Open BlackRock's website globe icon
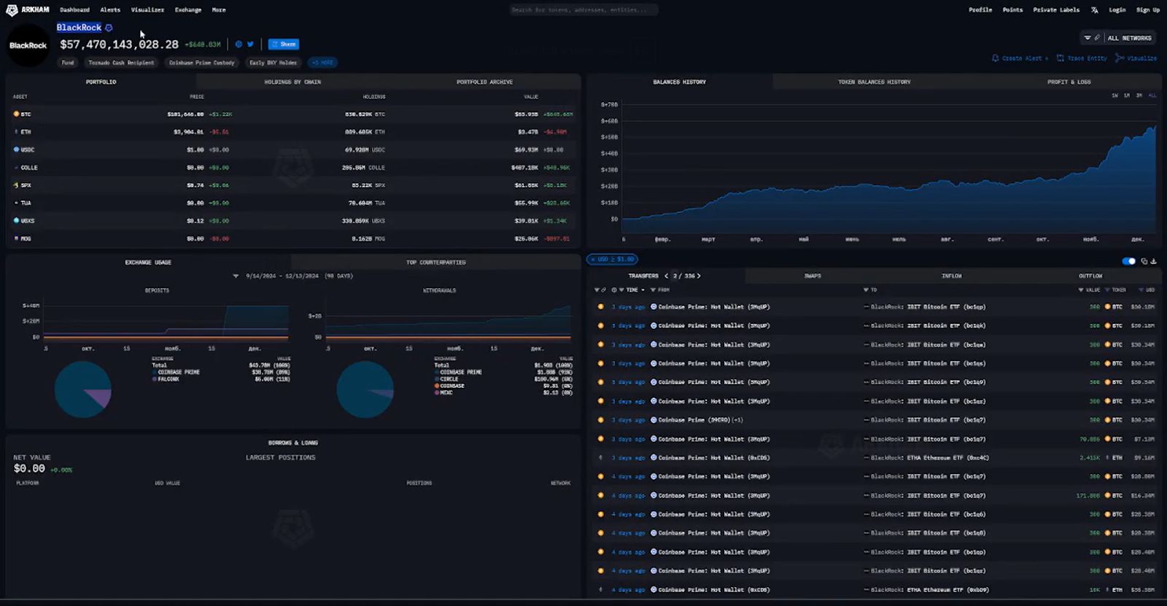The image size is (1167, 606). click(239, 44)
